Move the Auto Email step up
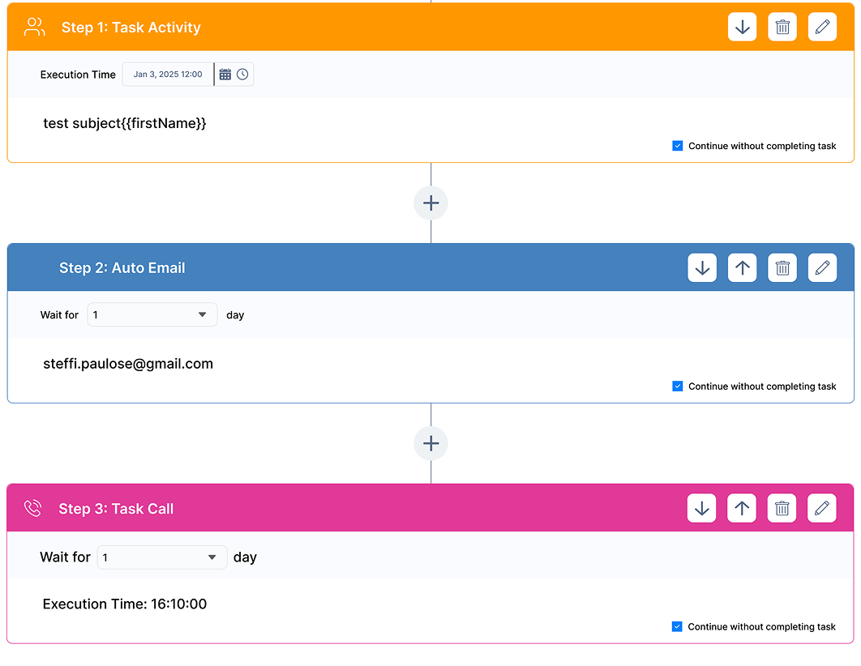 742,267
